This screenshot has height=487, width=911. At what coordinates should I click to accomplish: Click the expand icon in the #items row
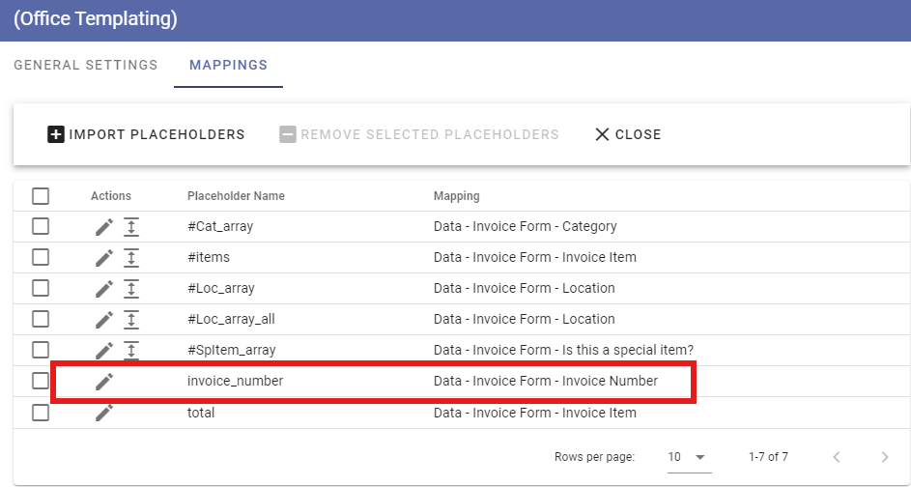coord(131,257)
